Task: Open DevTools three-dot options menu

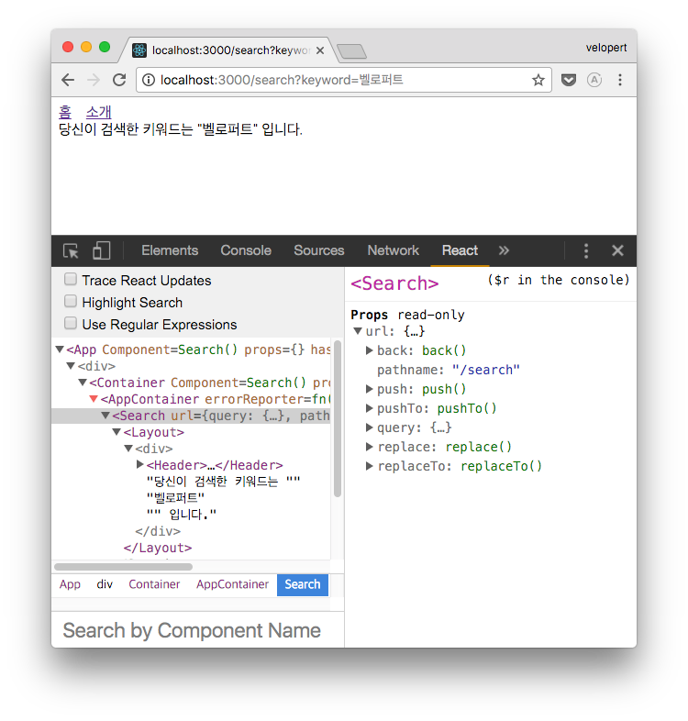Action: [586, 251]
